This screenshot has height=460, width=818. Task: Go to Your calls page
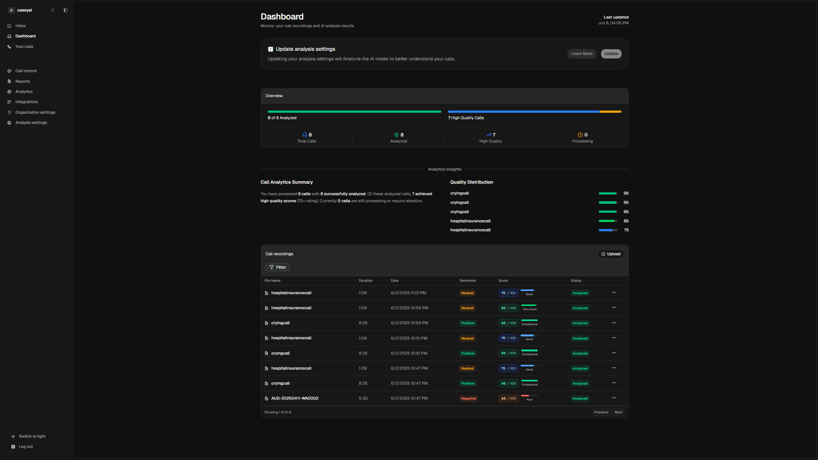(x=24, y=47)
